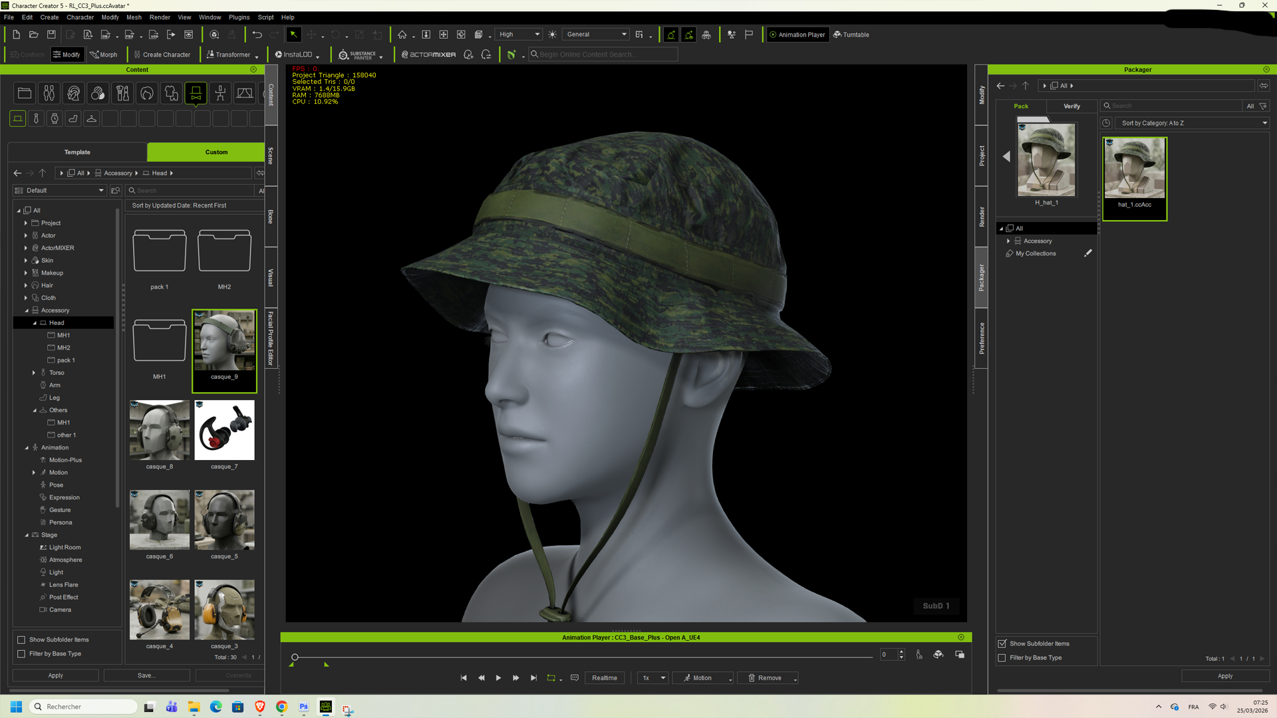Toggle the Realtime playback button
The image size is (1277, 718).
(605, 678)
